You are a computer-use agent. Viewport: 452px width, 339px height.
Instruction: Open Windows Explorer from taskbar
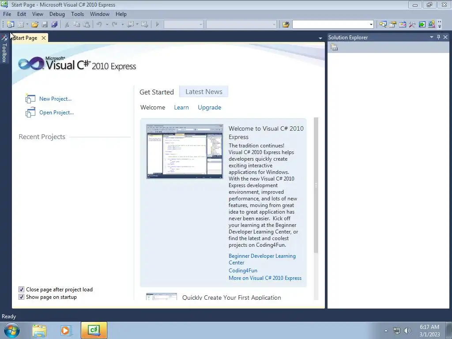(39, 331)
